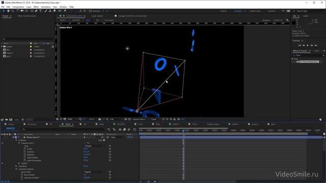
Task: Jump to last frame in Preview panel
Action: 316,45
